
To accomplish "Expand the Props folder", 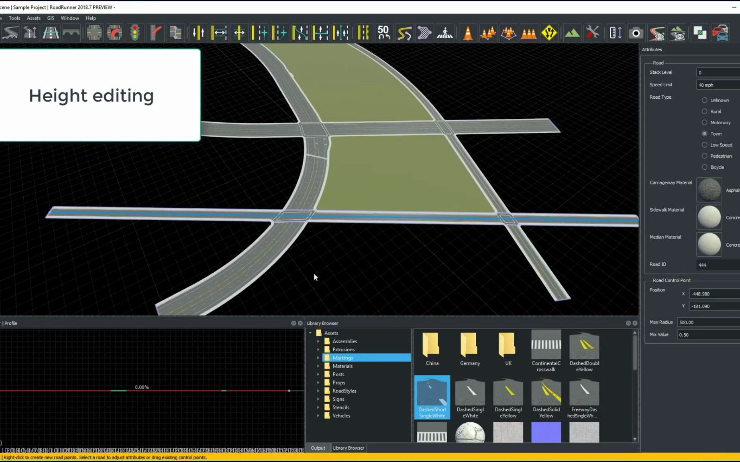I will pyautogui.click(x=318, y=382).
